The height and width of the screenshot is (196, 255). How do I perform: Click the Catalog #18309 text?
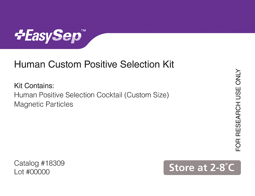pyautogui.click(x=39, y=163)
